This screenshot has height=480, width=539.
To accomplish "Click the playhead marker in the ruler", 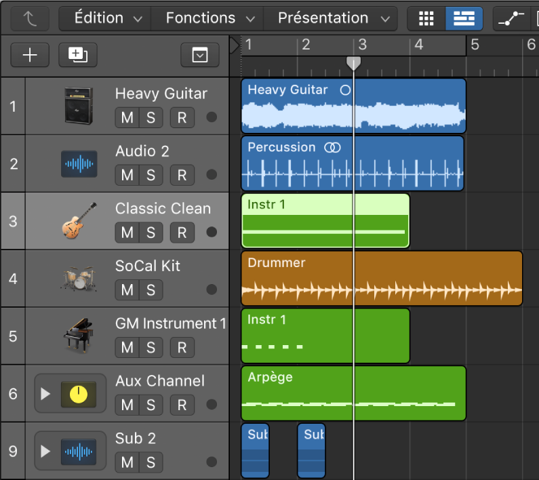I will 353,63.
